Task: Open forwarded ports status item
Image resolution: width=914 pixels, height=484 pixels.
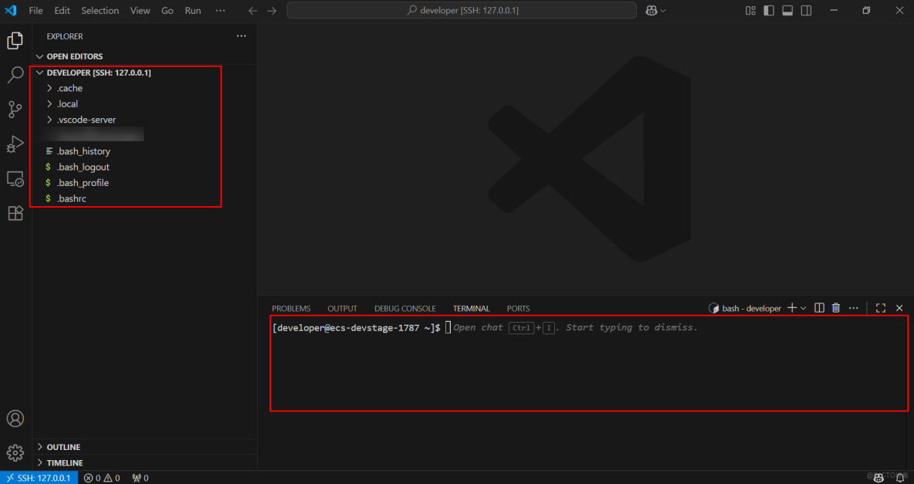Action: (140, 478)
